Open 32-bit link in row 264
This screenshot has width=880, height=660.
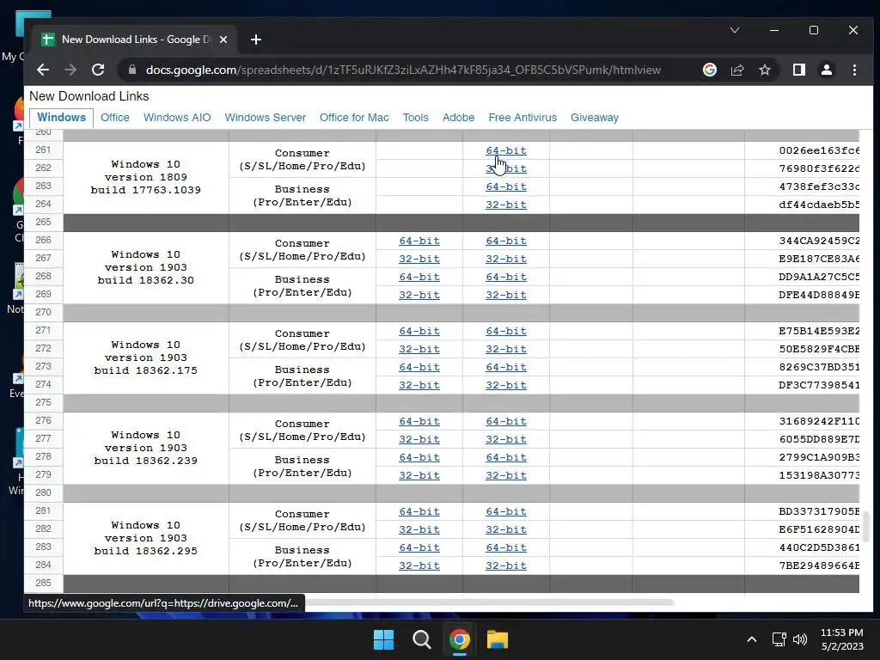point(506,205)
